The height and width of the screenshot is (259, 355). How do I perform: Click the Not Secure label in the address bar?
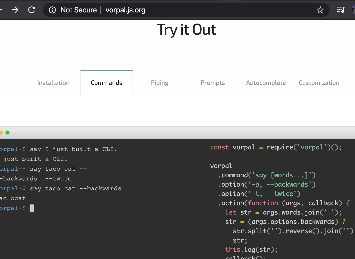tap(78, 10)
